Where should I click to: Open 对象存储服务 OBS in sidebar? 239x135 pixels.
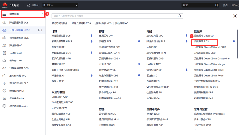click(19, 68)
